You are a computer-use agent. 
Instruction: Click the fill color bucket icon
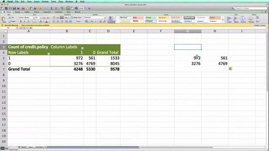tap(41, 21)
